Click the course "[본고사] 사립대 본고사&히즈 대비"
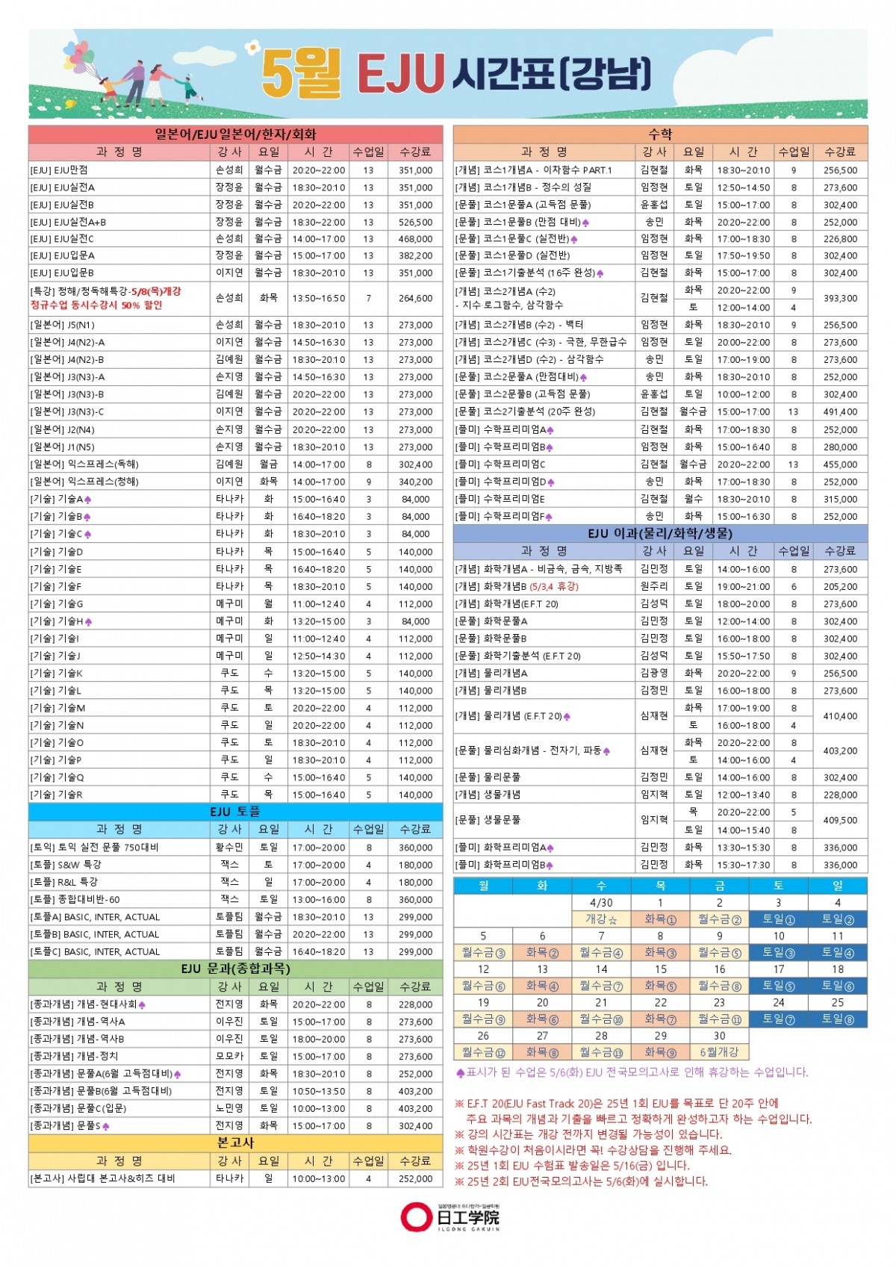This screenshot has height=1268, width=896. coord(102,1178)
